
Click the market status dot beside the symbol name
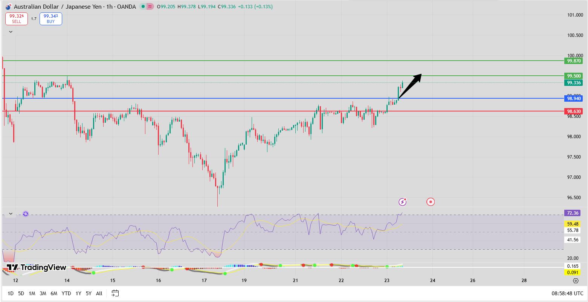pyautogui.click(x=142, y=6)
